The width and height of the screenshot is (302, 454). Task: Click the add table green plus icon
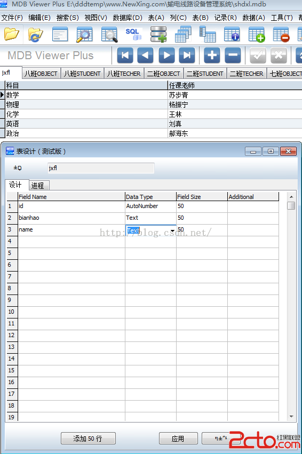pos(257,34)
